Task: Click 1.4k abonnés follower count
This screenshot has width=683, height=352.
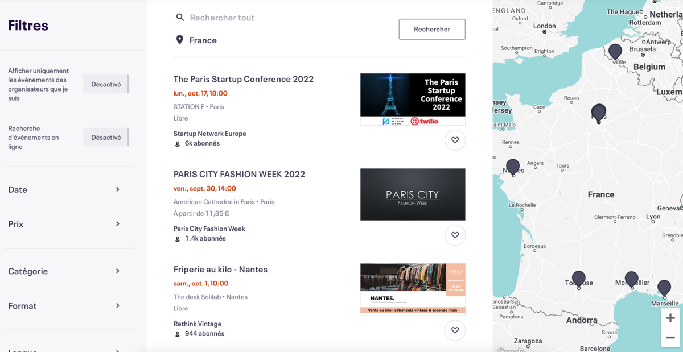Action: [205, 238]
